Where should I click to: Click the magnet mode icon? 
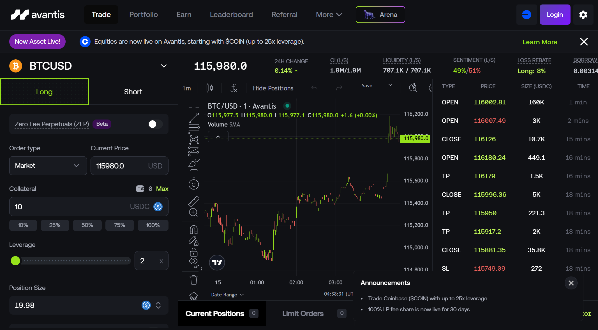[193, 230]
